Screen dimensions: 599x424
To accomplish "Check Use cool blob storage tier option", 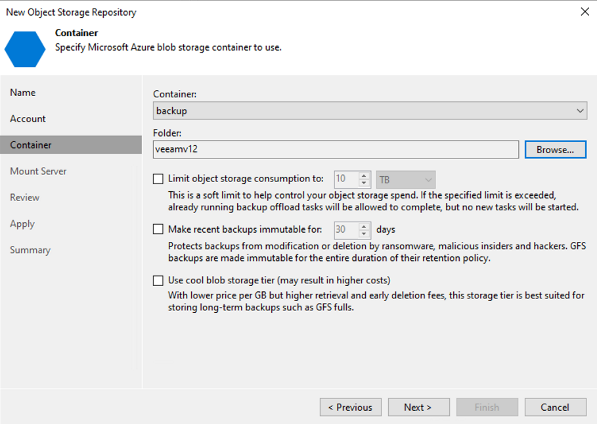I will click(158, 281).
